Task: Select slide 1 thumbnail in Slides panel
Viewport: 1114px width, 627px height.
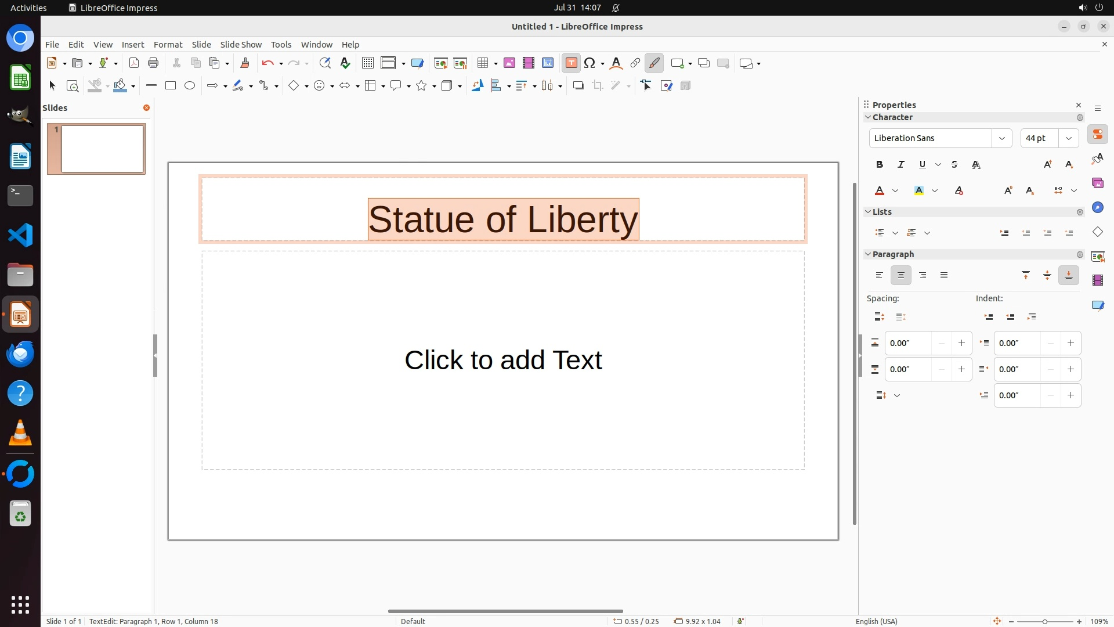Action: (x=102, y=149)
